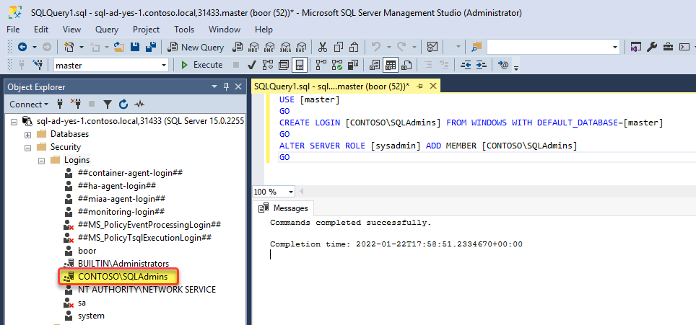Collapse the Logins folder
Screen dimensions: 696x325
click(42, 160)
